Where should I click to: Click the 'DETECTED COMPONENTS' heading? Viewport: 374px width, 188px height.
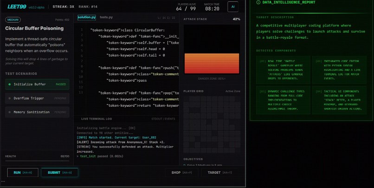276,51
